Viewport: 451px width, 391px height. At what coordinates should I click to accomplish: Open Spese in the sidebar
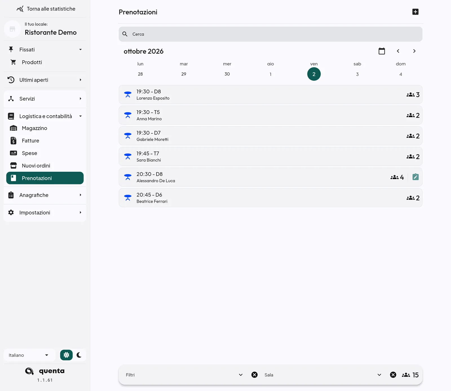[45, 153]
